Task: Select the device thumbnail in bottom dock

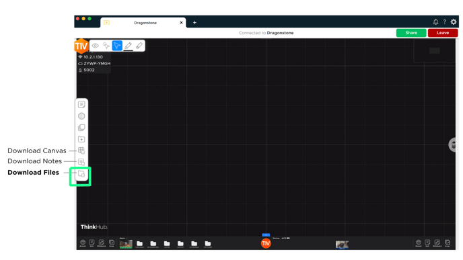Action: coord(342,245)
